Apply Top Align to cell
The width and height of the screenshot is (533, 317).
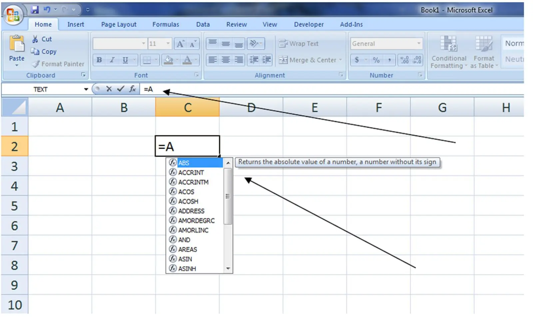click(x=213, y=44)
